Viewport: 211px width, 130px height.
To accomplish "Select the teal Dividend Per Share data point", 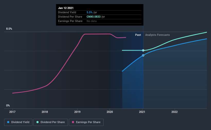I will pyautogui.click(x=143, y=50).
